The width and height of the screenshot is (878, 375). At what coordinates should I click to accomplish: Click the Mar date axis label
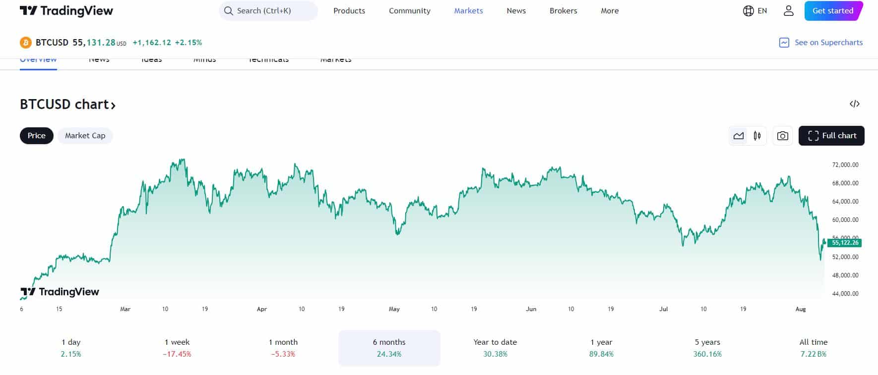click(125, 309)
